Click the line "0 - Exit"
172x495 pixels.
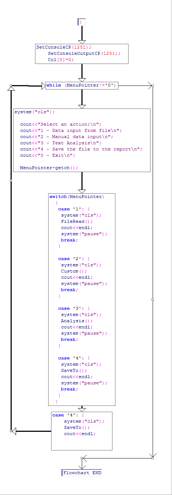coord(48,155)
